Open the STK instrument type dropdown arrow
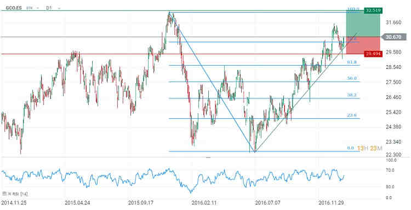This screenshot has height=210, width=411. click(38, 8)
